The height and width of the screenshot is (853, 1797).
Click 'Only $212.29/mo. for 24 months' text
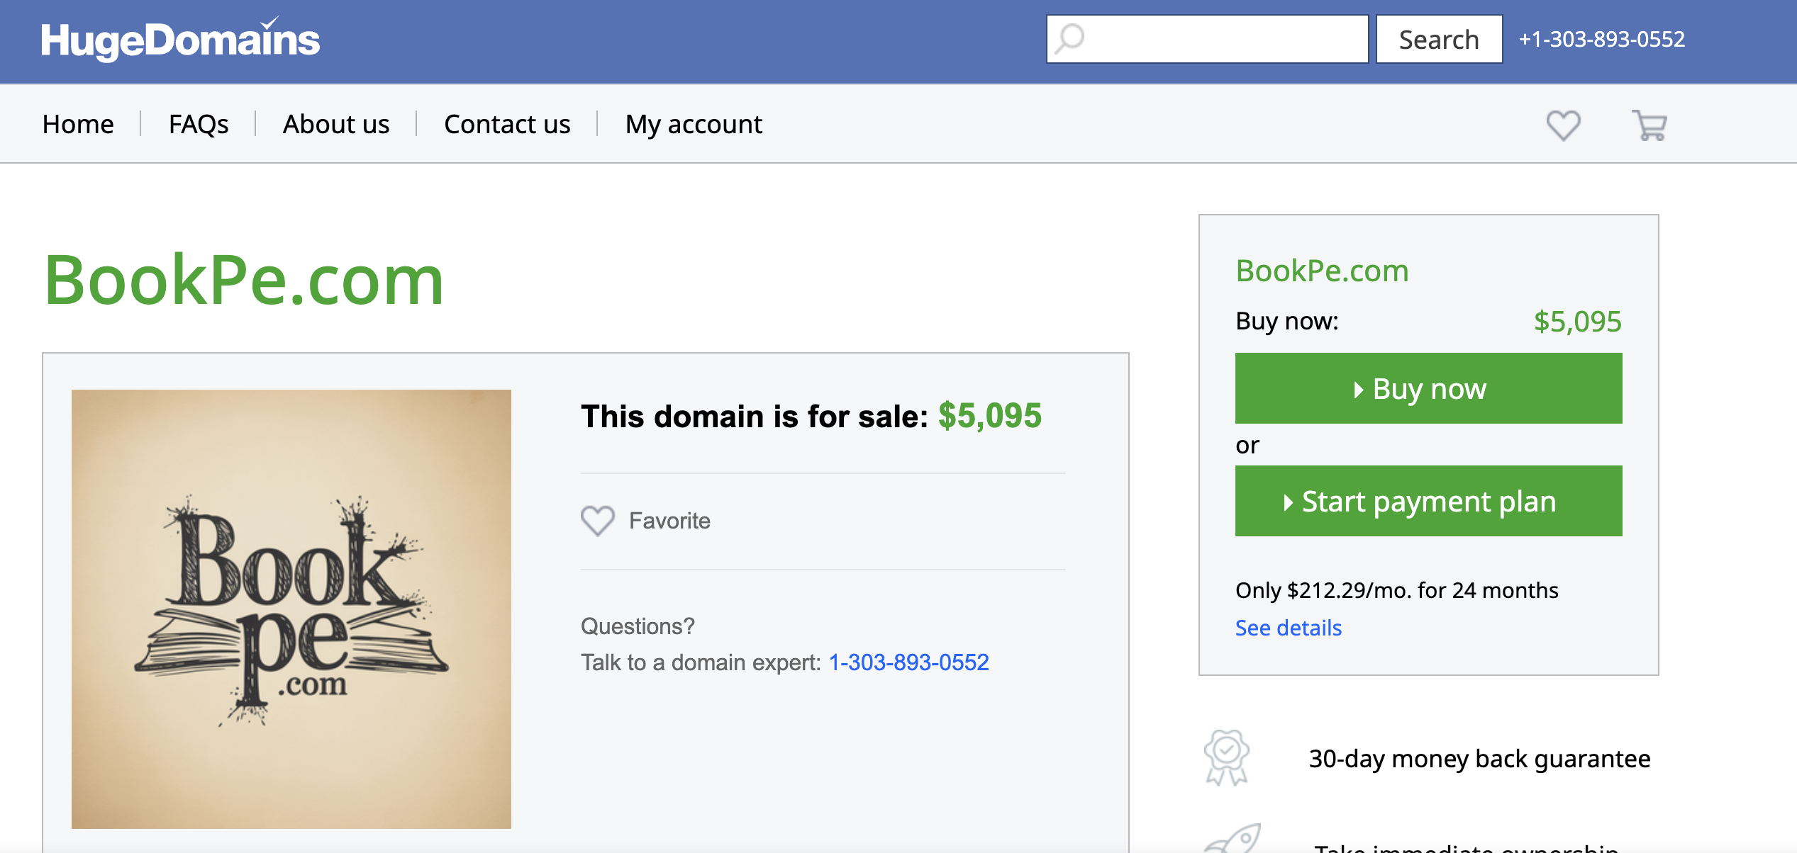tap(1396, 590)
